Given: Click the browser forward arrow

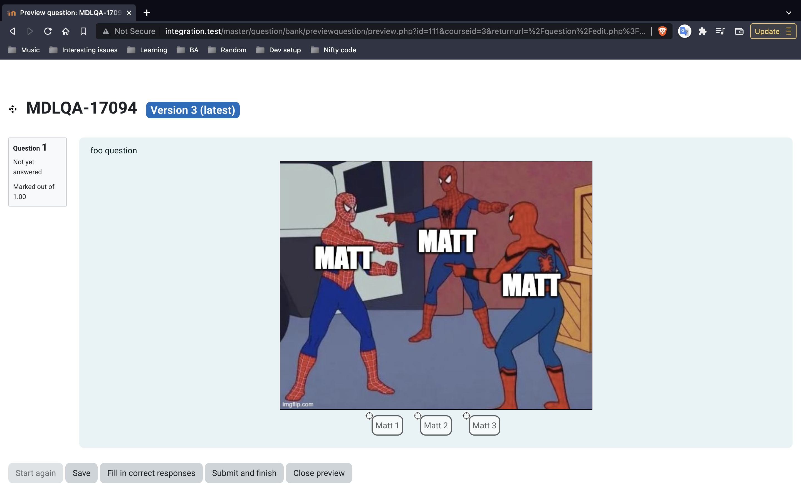Looking at the screenshot, I should click(x=30, y=31).
